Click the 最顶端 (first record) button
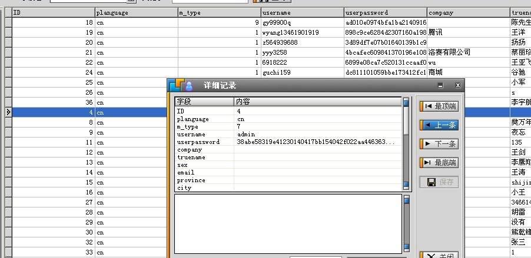Screen dimensions: 531x258 tap(438, 106)
